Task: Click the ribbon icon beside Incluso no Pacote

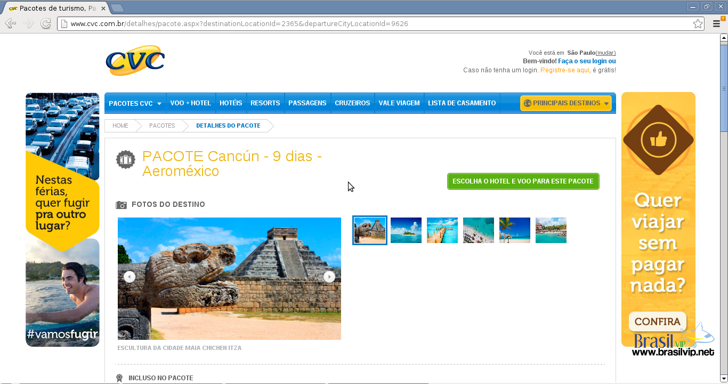Action: [x=120, y=378]
